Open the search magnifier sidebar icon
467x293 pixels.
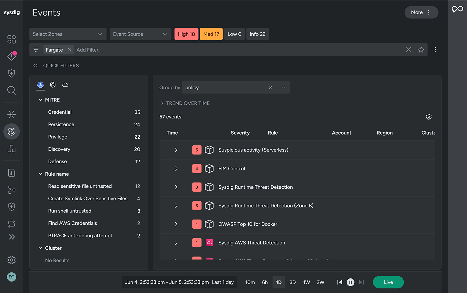tap(11, 90)
